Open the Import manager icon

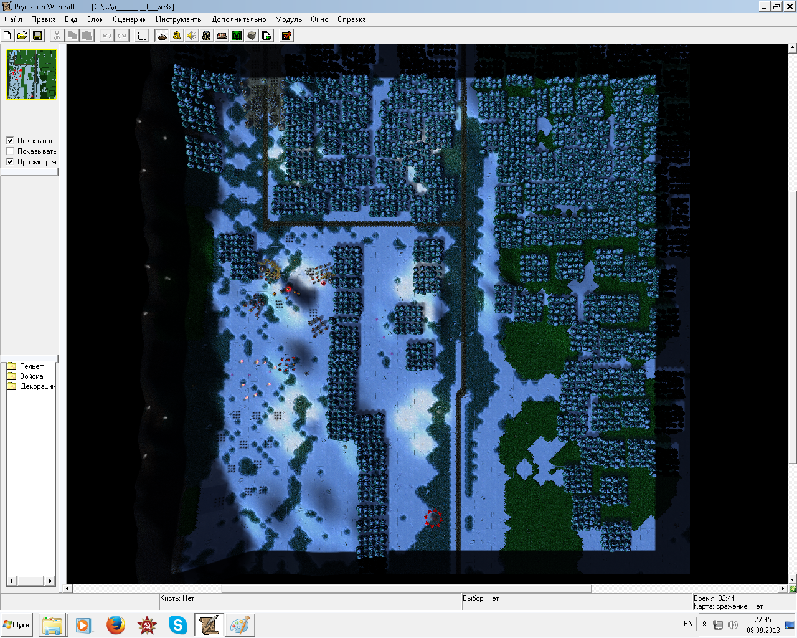266,36
